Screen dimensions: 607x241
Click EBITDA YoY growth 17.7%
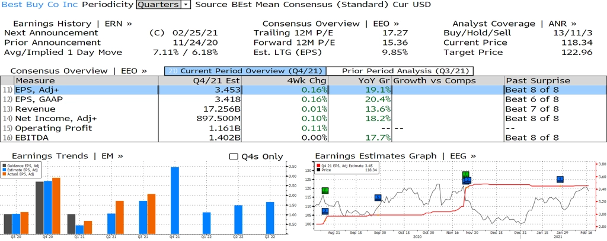tap(379, 138)
